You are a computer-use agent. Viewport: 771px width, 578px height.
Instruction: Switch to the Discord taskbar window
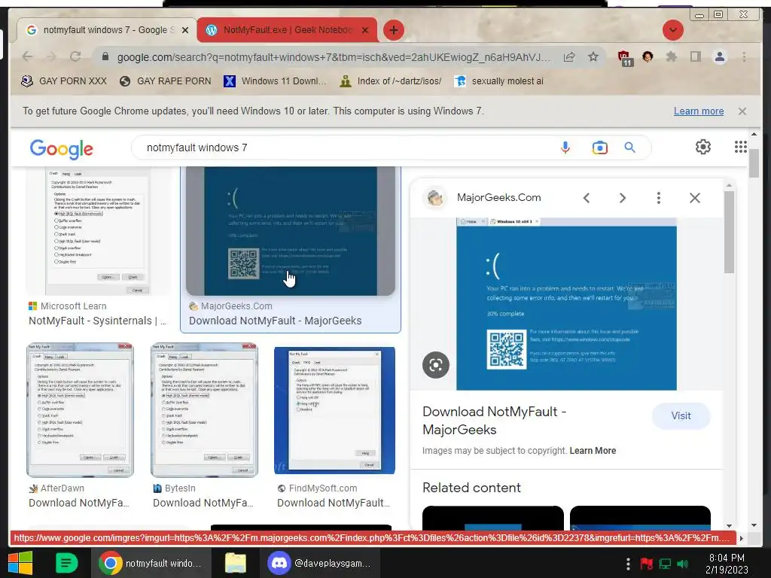320,563
